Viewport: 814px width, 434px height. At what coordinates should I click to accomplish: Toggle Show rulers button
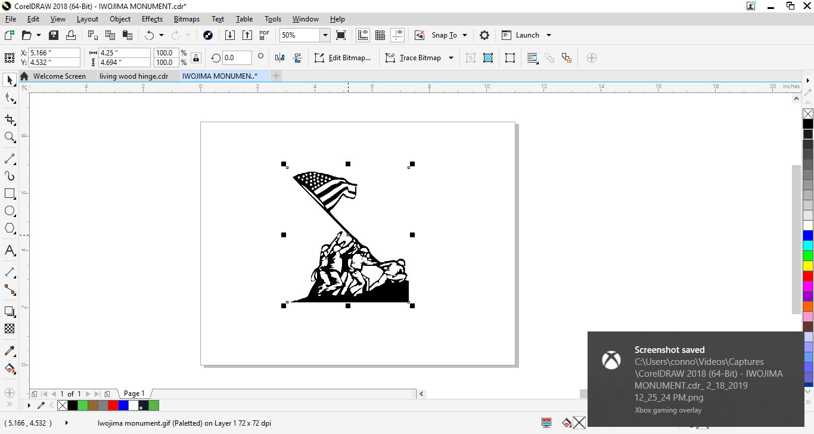pos(362,35)
